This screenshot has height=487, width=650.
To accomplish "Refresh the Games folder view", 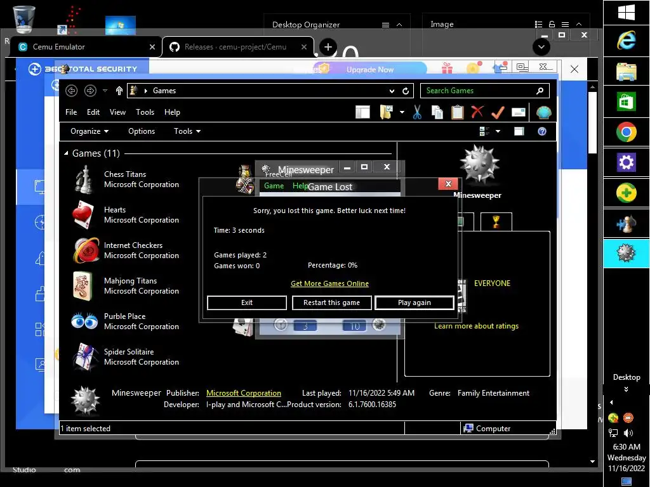I will (x=406, y=91).
